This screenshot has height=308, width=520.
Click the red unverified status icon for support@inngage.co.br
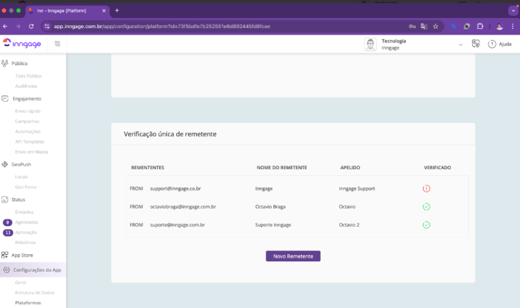426,188
